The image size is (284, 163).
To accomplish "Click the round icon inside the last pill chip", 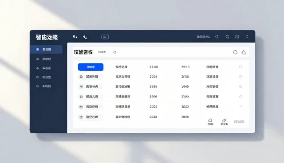I will click(81, 117).
